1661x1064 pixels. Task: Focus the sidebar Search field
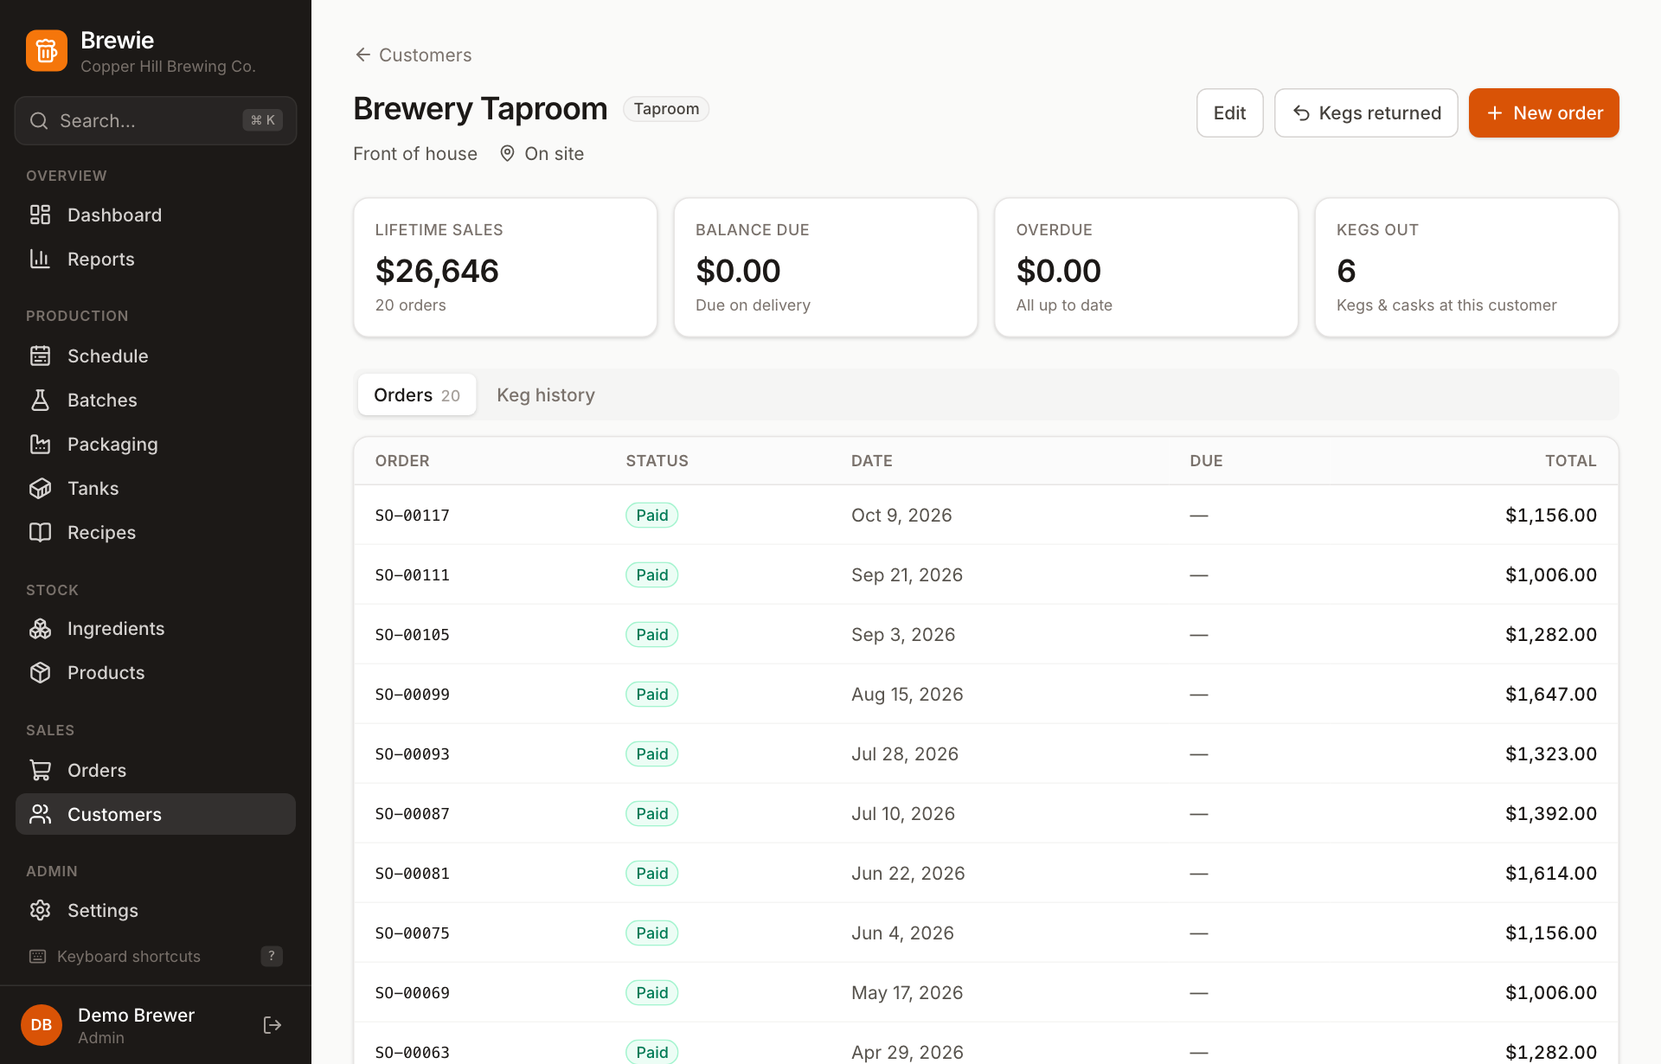point(156,120)
